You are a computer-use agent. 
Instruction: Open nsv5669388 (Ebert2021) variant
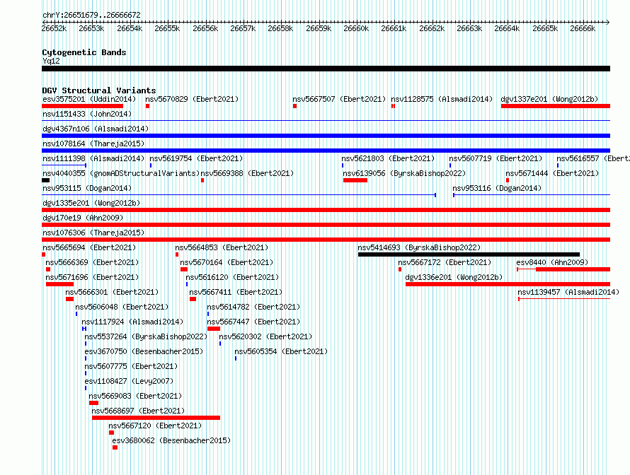pyautogui.click(x=247, y=173)
